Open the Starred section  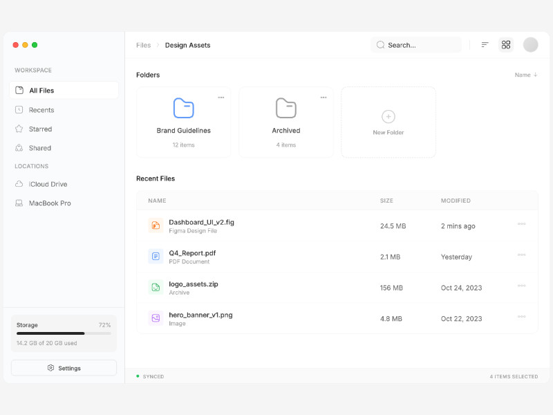[x=41, y=129]
